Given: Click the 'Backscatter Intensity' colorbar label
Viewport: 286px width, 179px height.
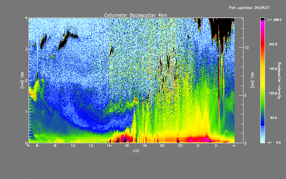Looking at the screenshot, I should point(279,81).
